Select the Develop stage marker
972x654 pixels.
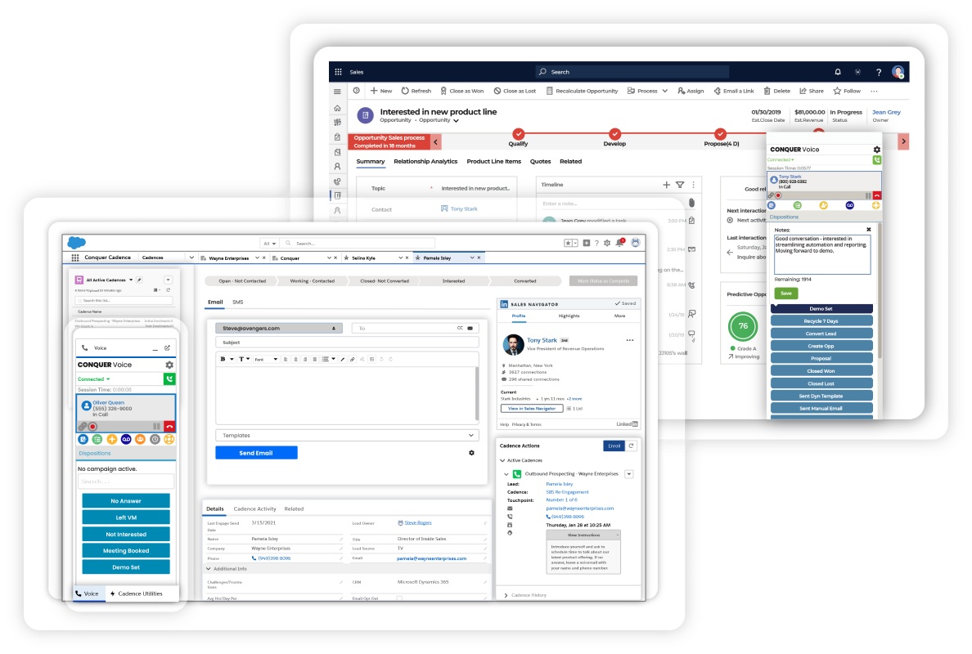click(x=614, y=134)
